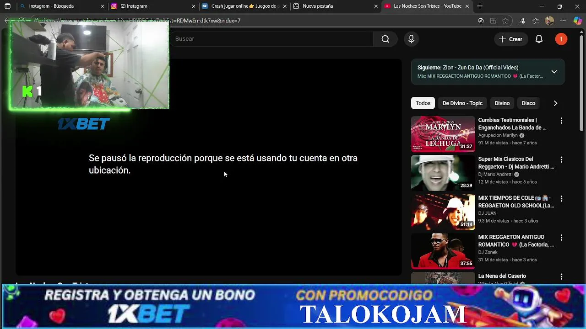The image size is (586, 329).
Task: Open YouTube notifications bell
Action: pos(539,39)
